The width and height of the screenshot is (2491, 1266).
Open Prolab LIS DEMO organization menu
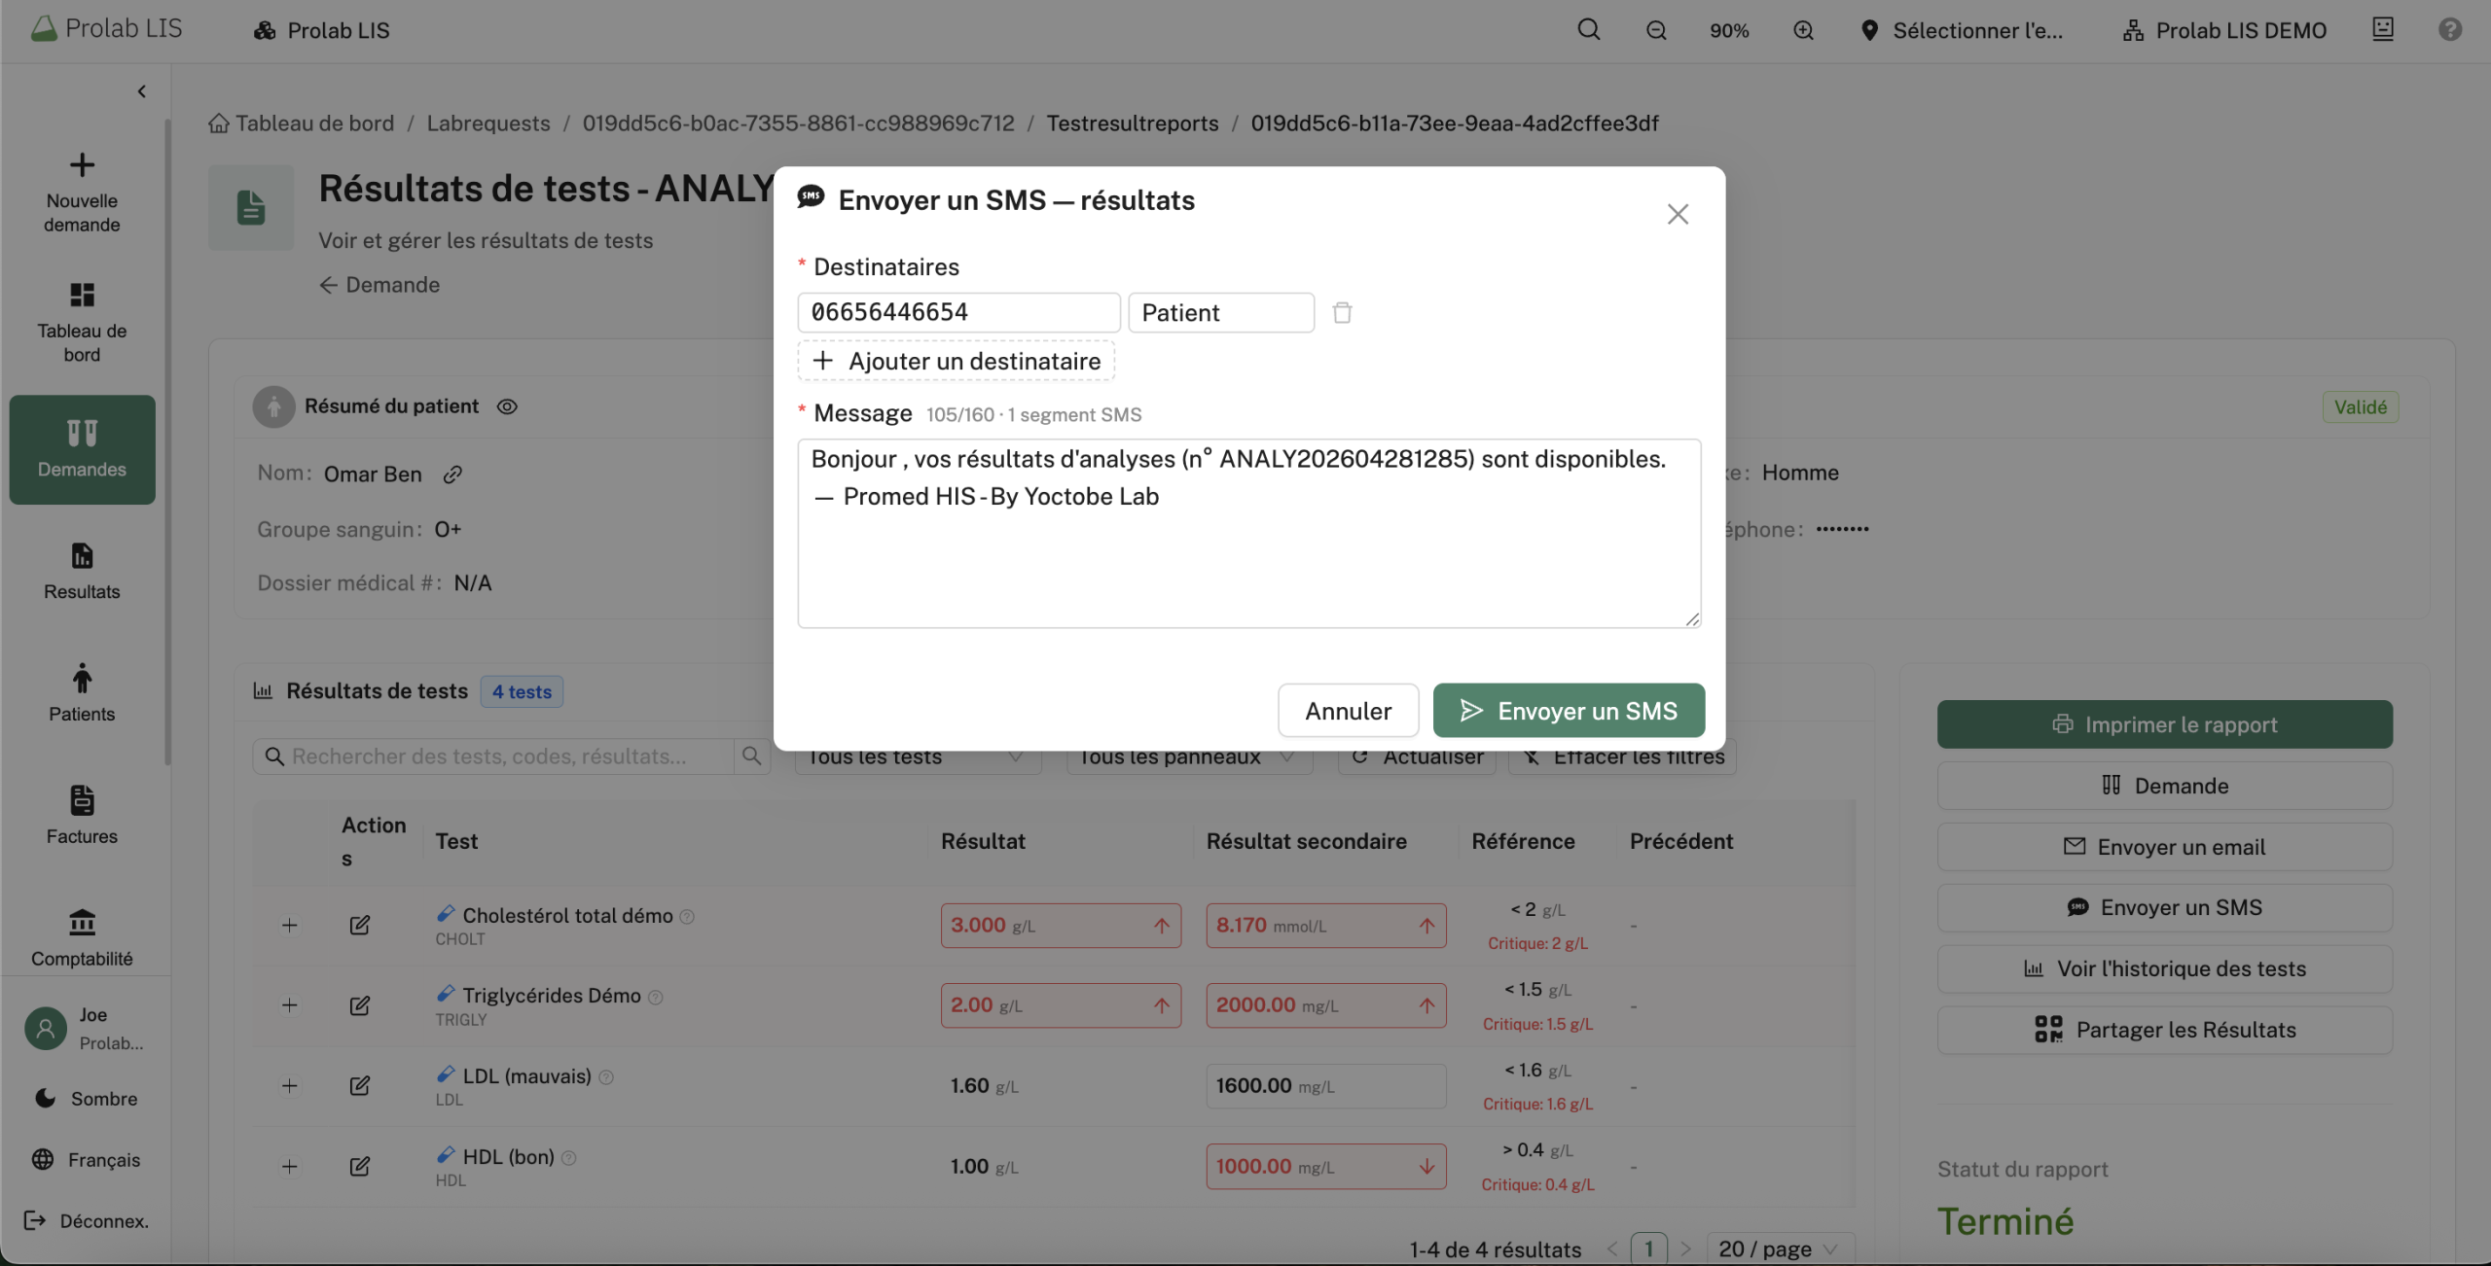click(x=2224, y=30)
